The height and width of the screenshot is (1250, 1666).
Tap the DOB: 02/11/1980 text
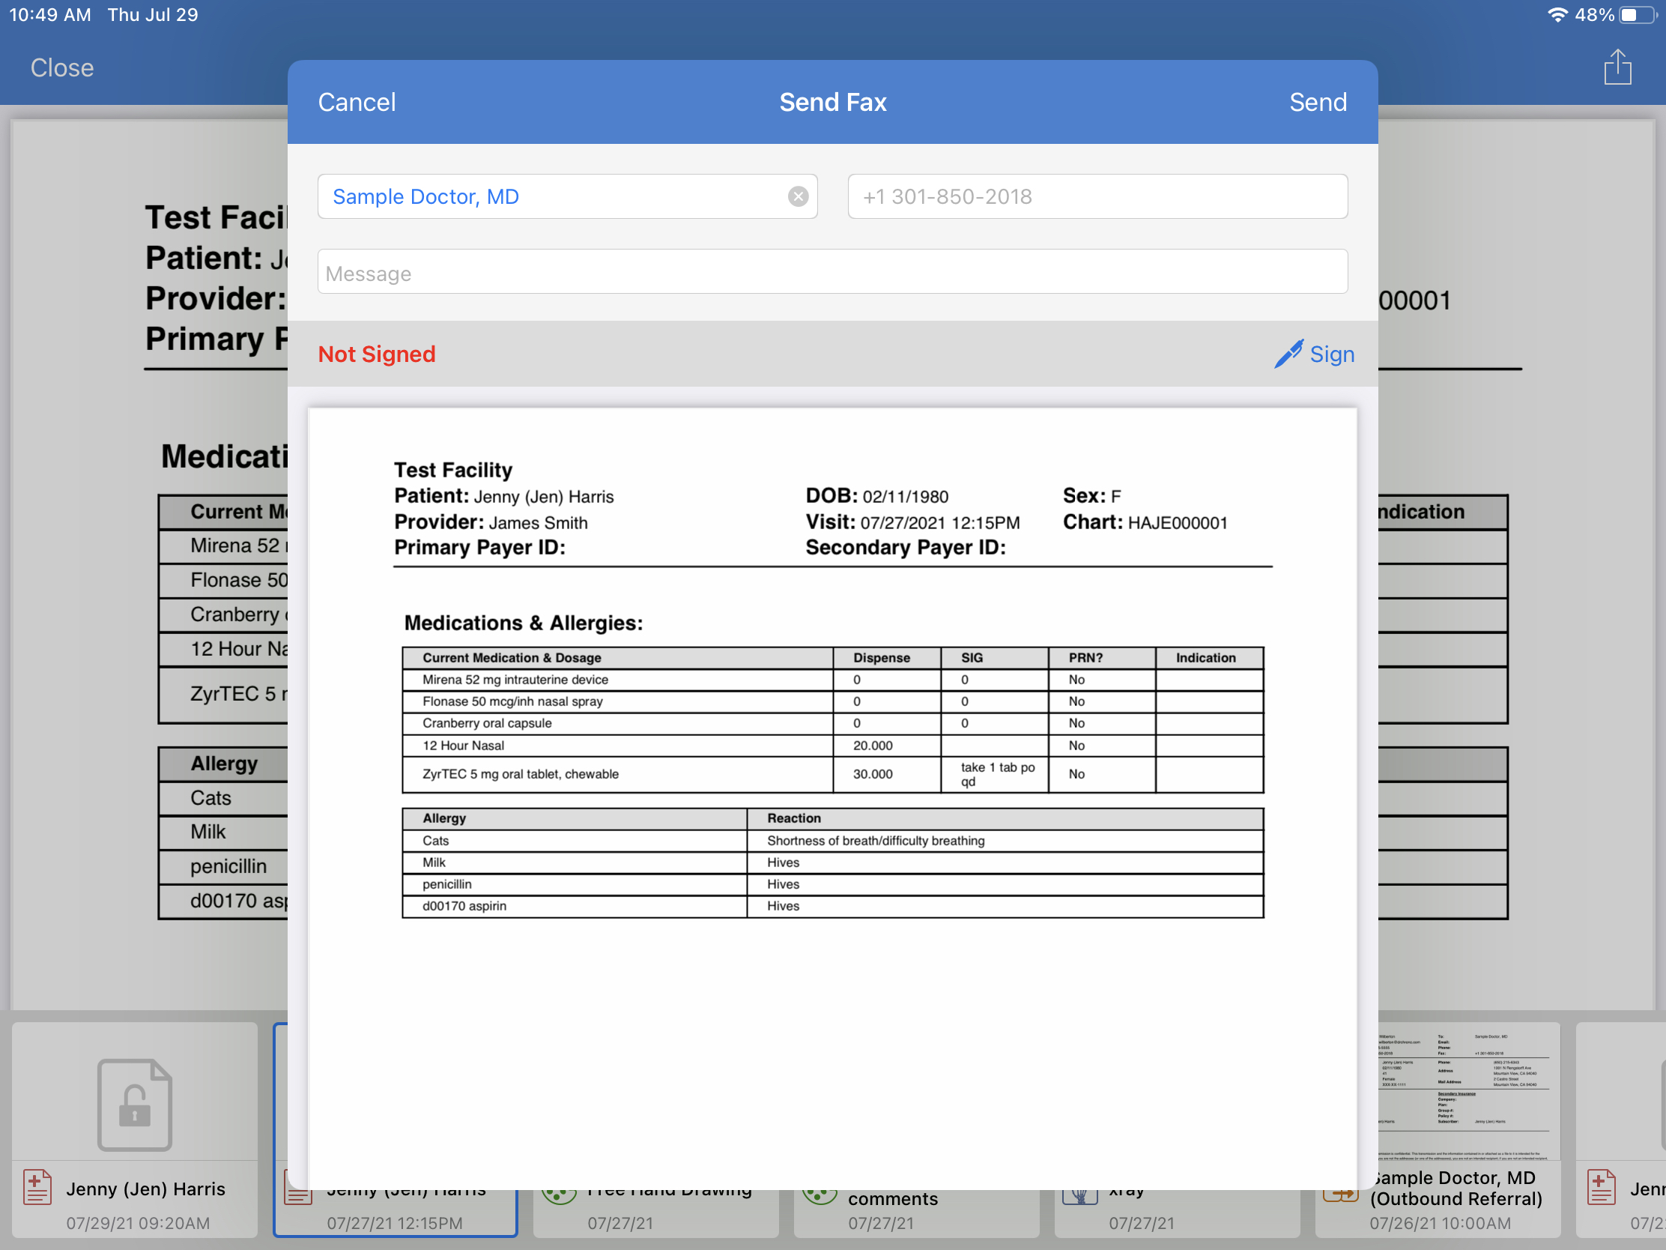point(876,496)
